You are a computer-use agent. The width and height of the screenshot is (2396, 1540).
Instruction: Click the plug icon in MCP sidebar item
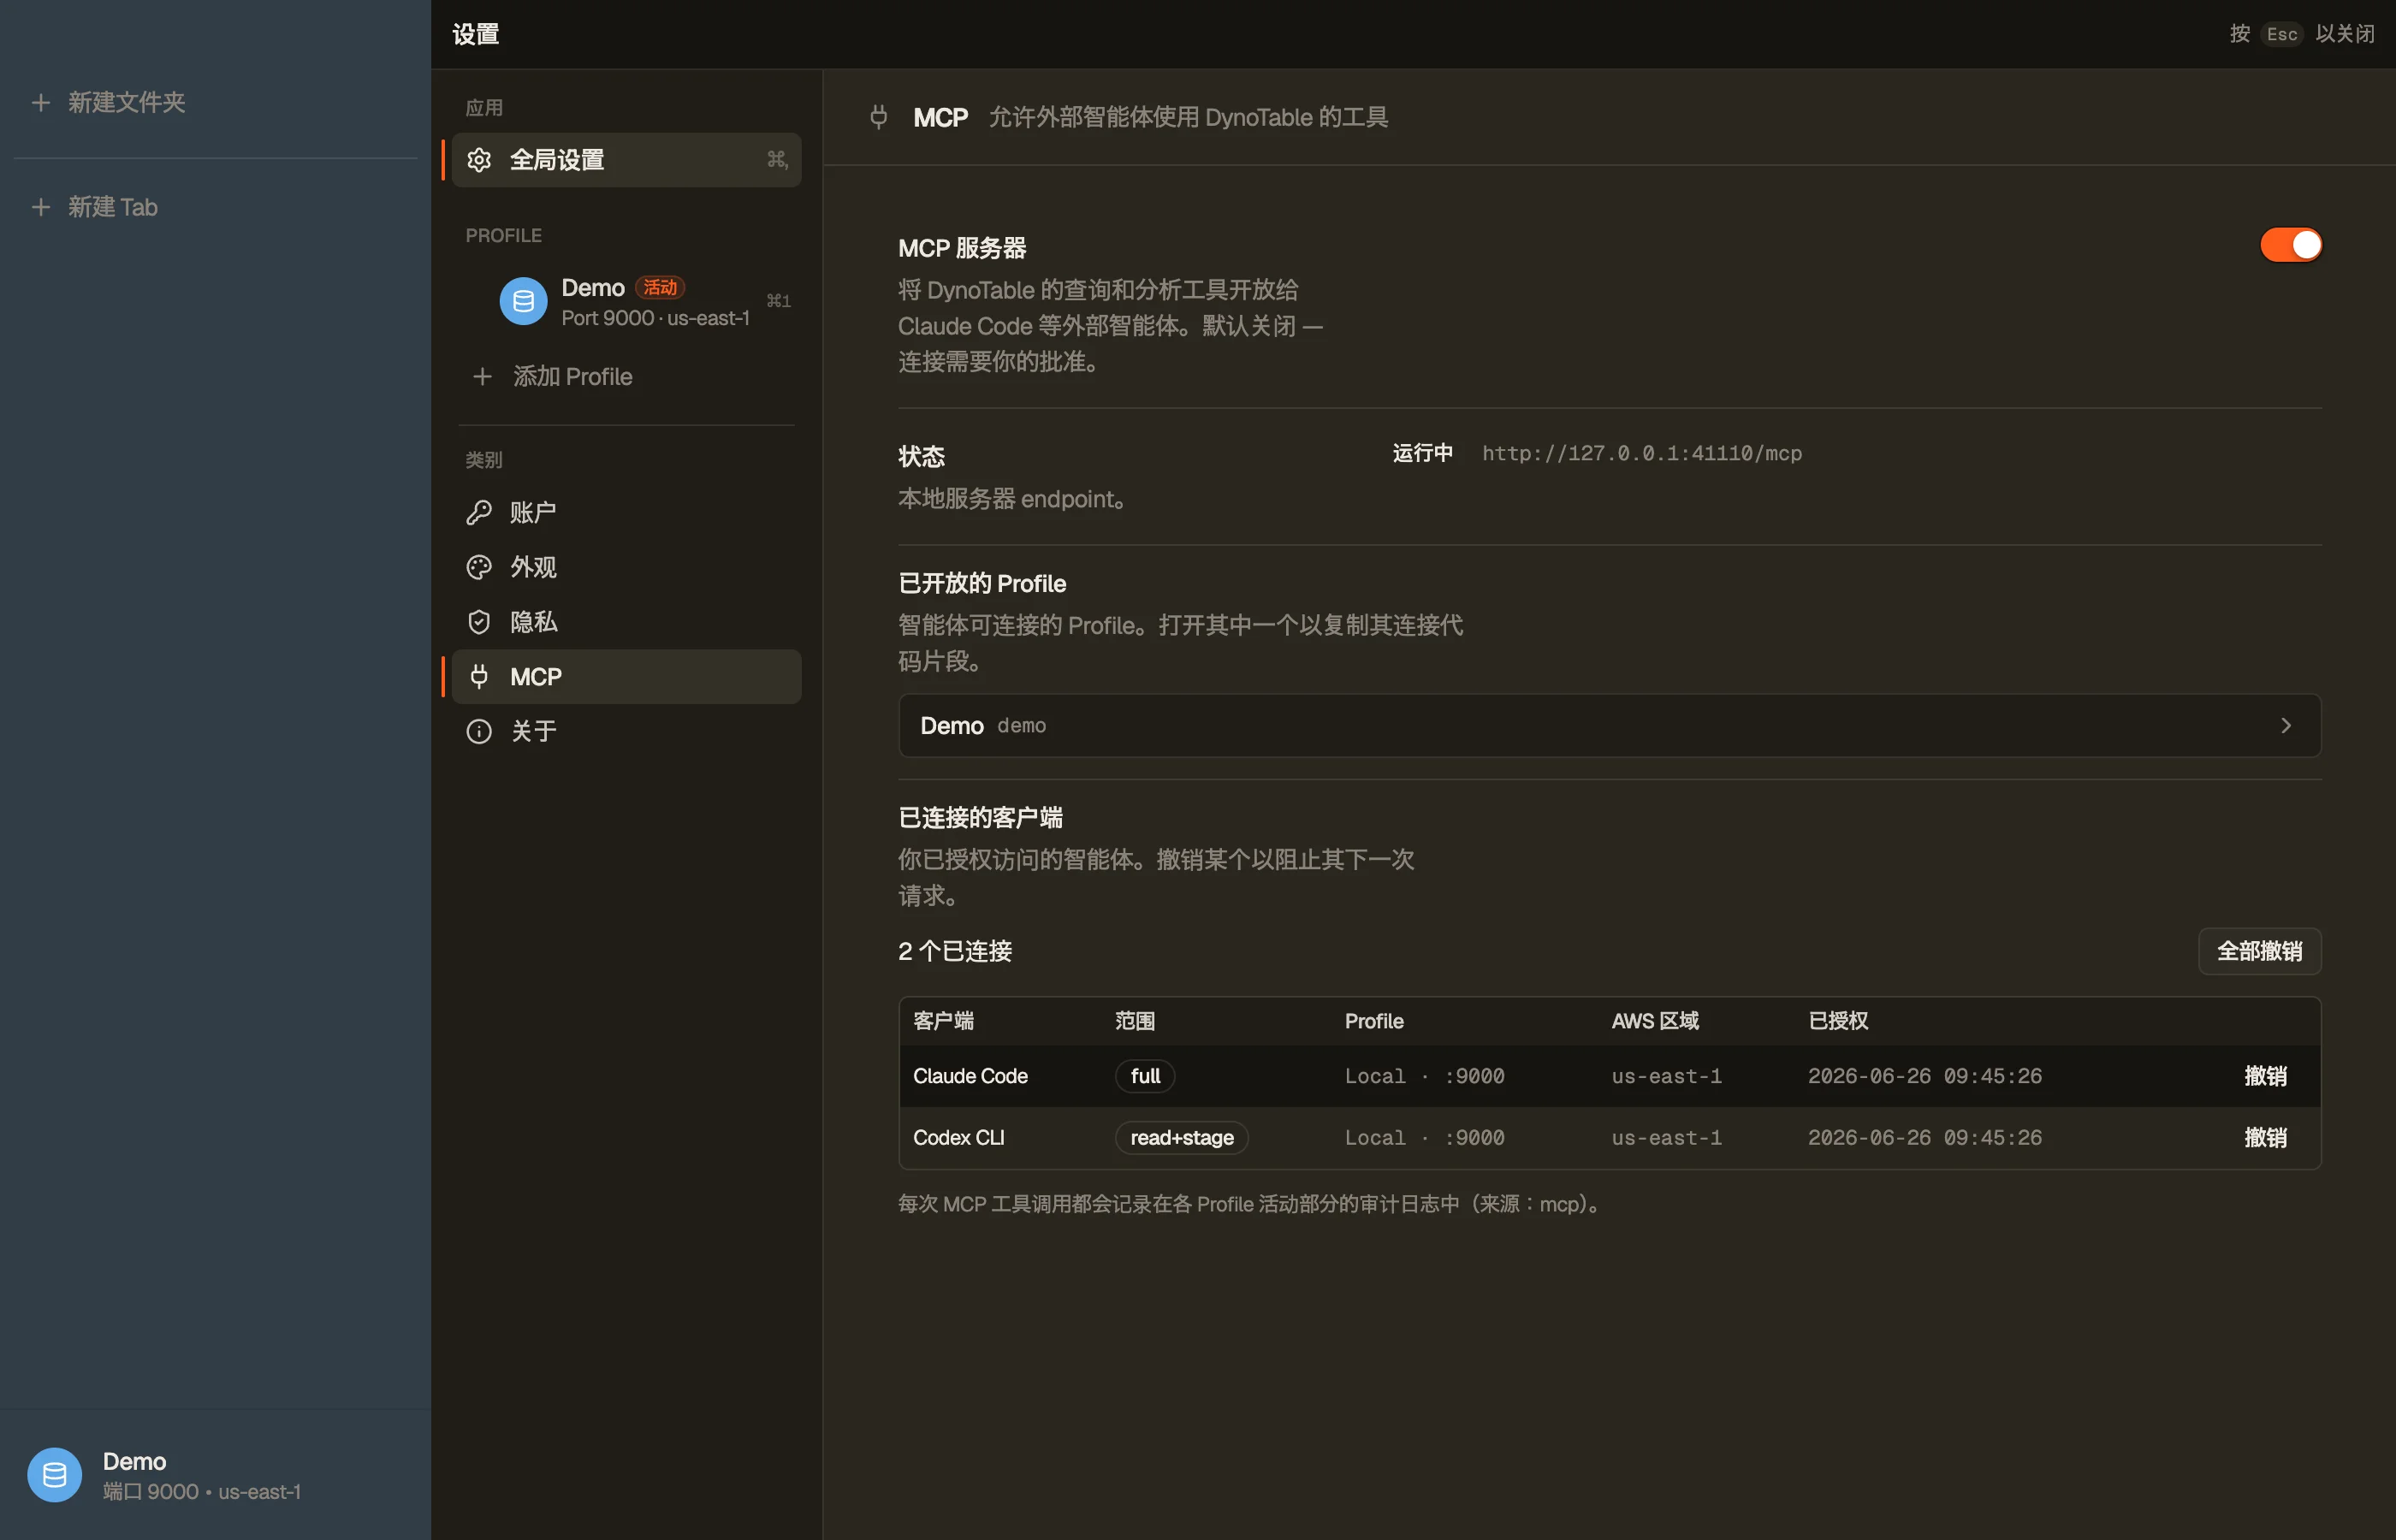click(479, 677)
